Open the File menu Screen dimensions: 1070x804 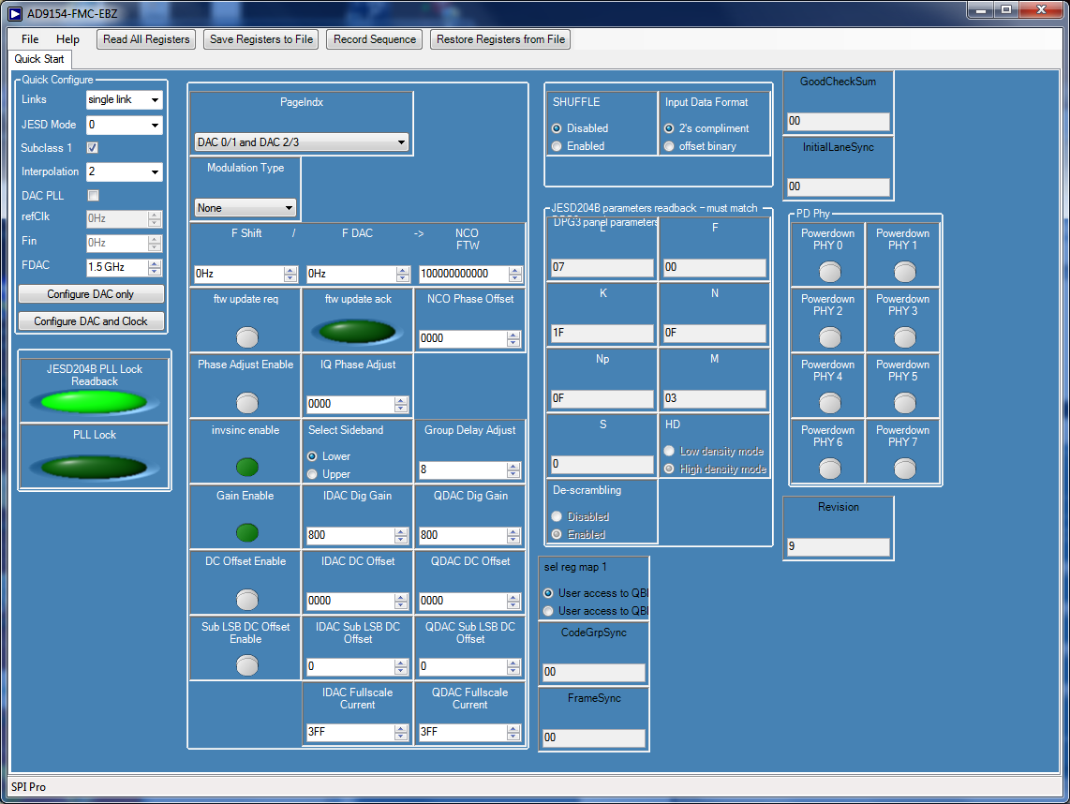pyautogui.click(x=30, y=39)
